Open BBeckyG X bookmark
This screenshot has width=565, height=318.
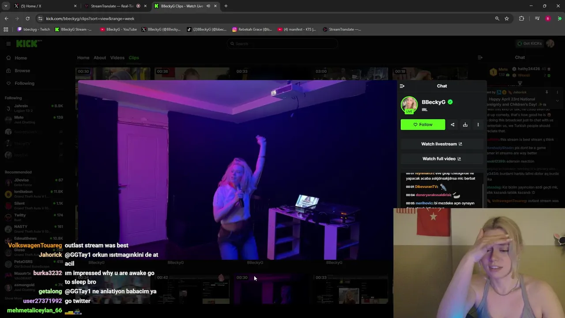pos(162,30)
